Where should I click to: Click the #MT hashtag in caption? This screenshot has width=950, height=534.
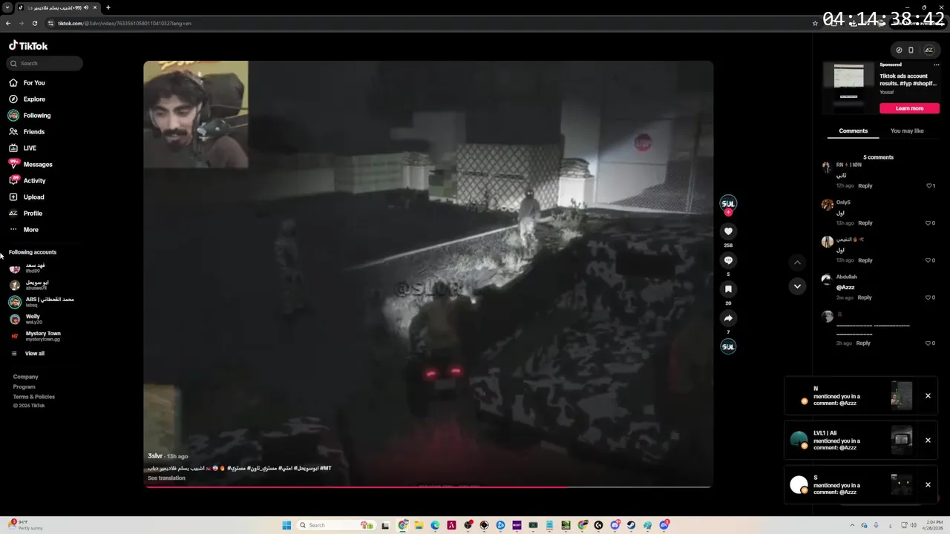coord(326,469)
